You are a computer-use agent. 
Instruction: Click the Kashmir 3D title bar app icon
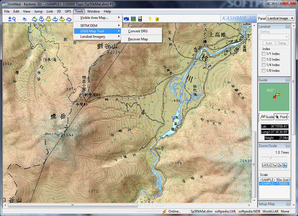pos(5,4)
